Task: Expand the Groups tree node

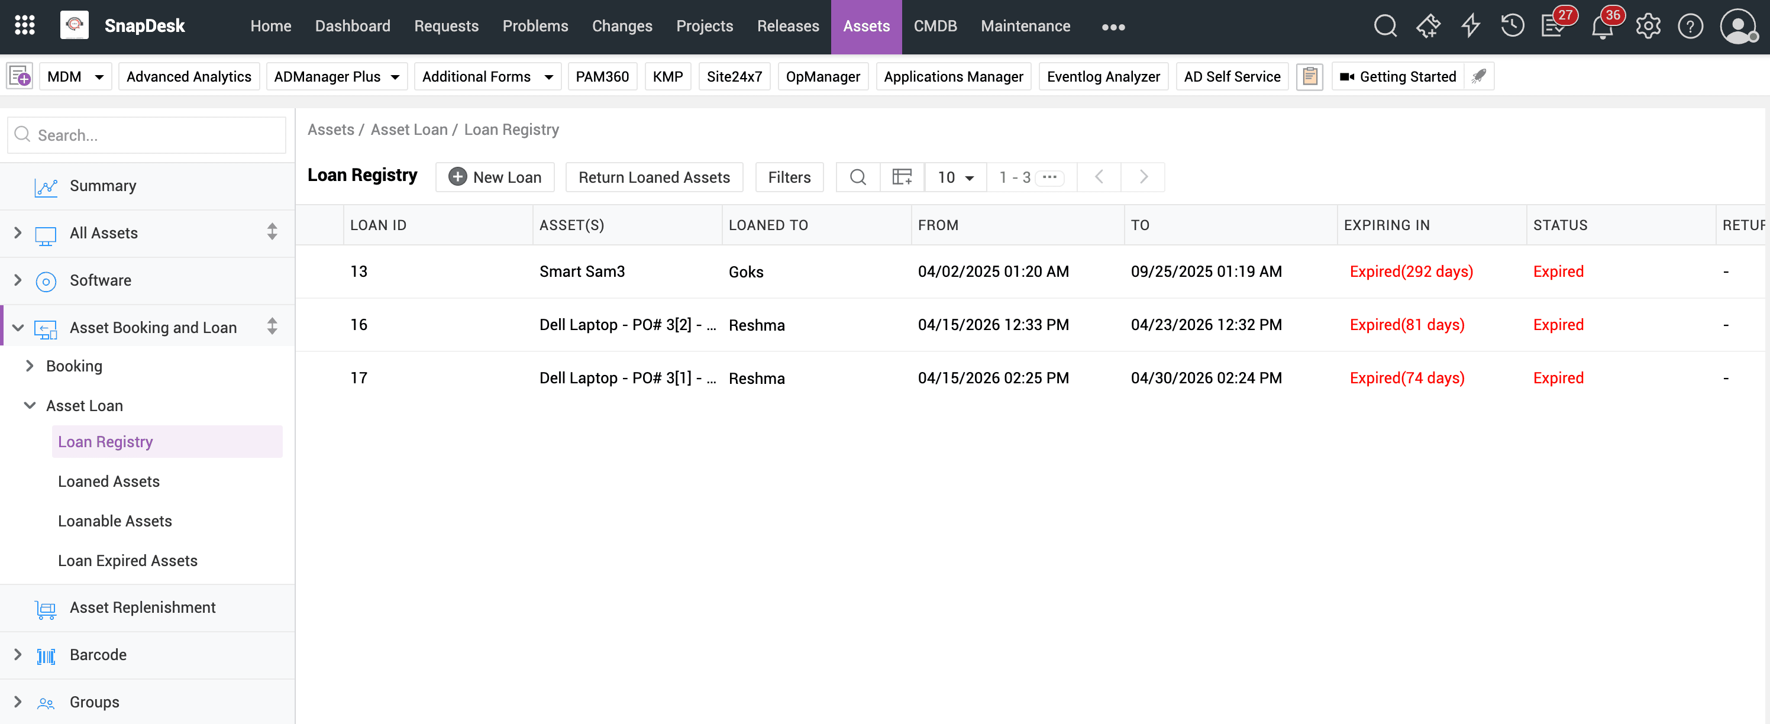Action: coord(18,702)
